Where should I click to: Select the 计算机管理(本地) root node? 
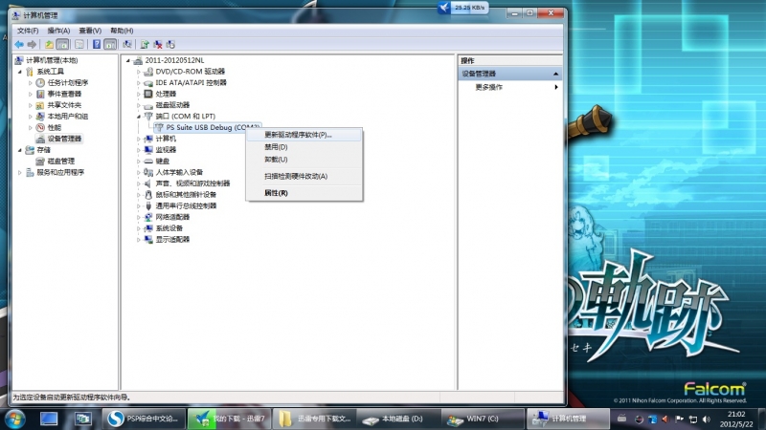pyautogui.click(x=52, y=60)
